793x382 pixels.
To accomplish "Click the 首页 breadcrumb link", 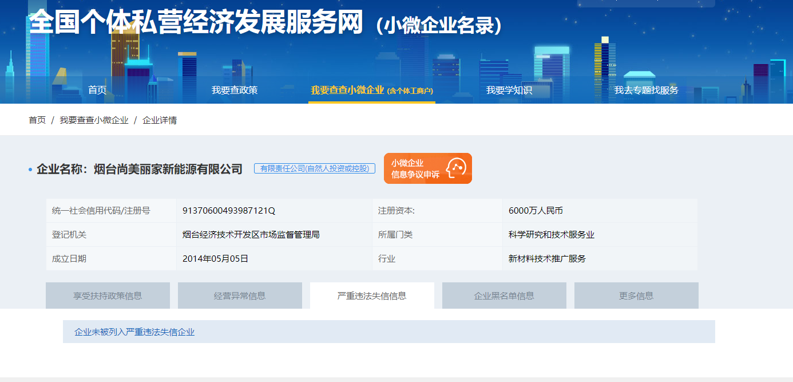I will [37, 120].
